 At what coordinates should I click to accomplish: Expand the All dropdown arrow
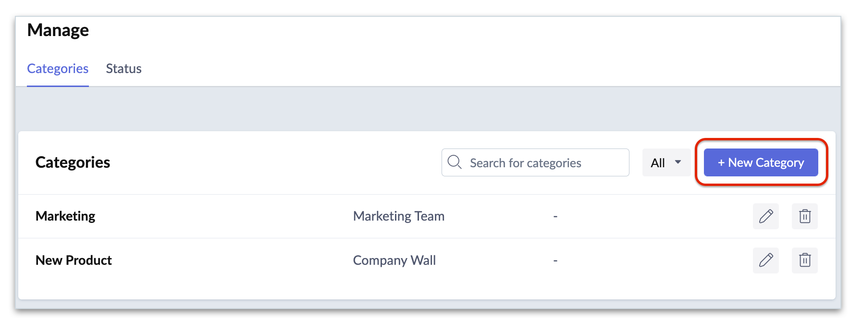coord(678,162)
